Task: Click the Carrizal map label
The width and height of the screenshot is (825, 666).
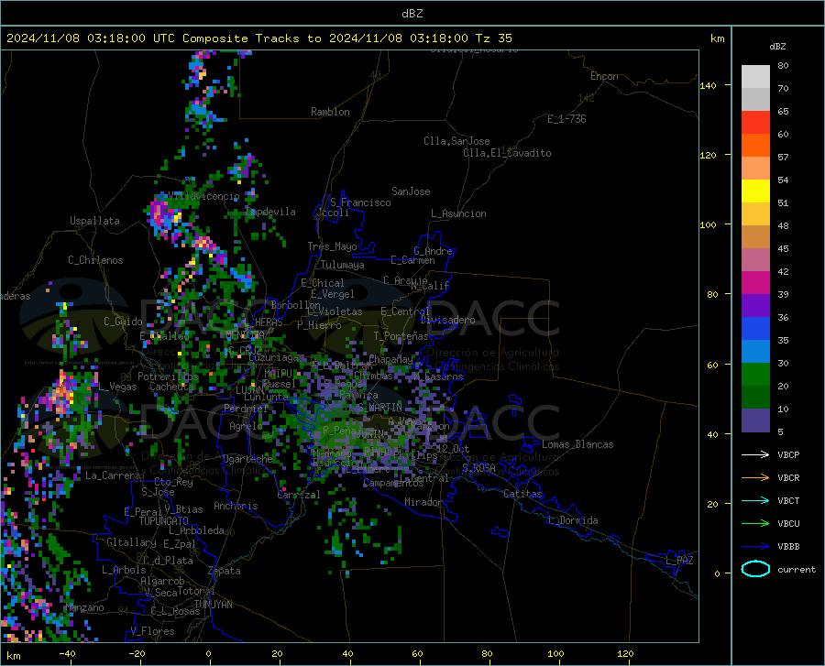Action: click(299, 495)
